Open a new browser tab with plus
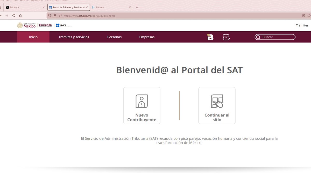 (x=137, y=8)
